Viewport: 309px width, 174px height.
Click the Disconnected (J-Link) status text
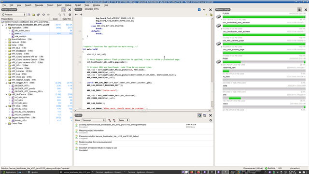pyautogui.click(x=253, y=168)
